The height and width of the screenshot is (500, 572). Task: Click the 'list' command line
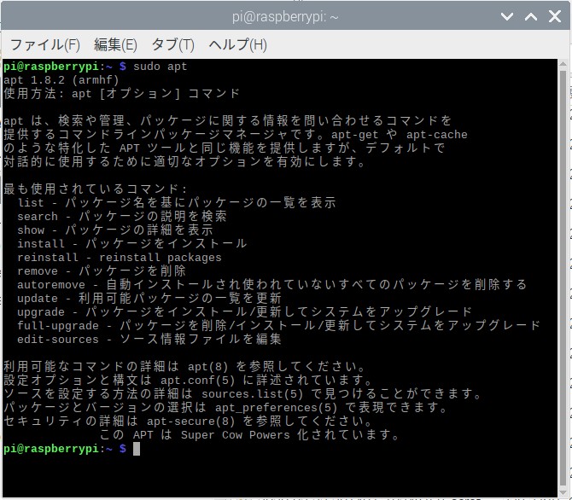point(177,203)
